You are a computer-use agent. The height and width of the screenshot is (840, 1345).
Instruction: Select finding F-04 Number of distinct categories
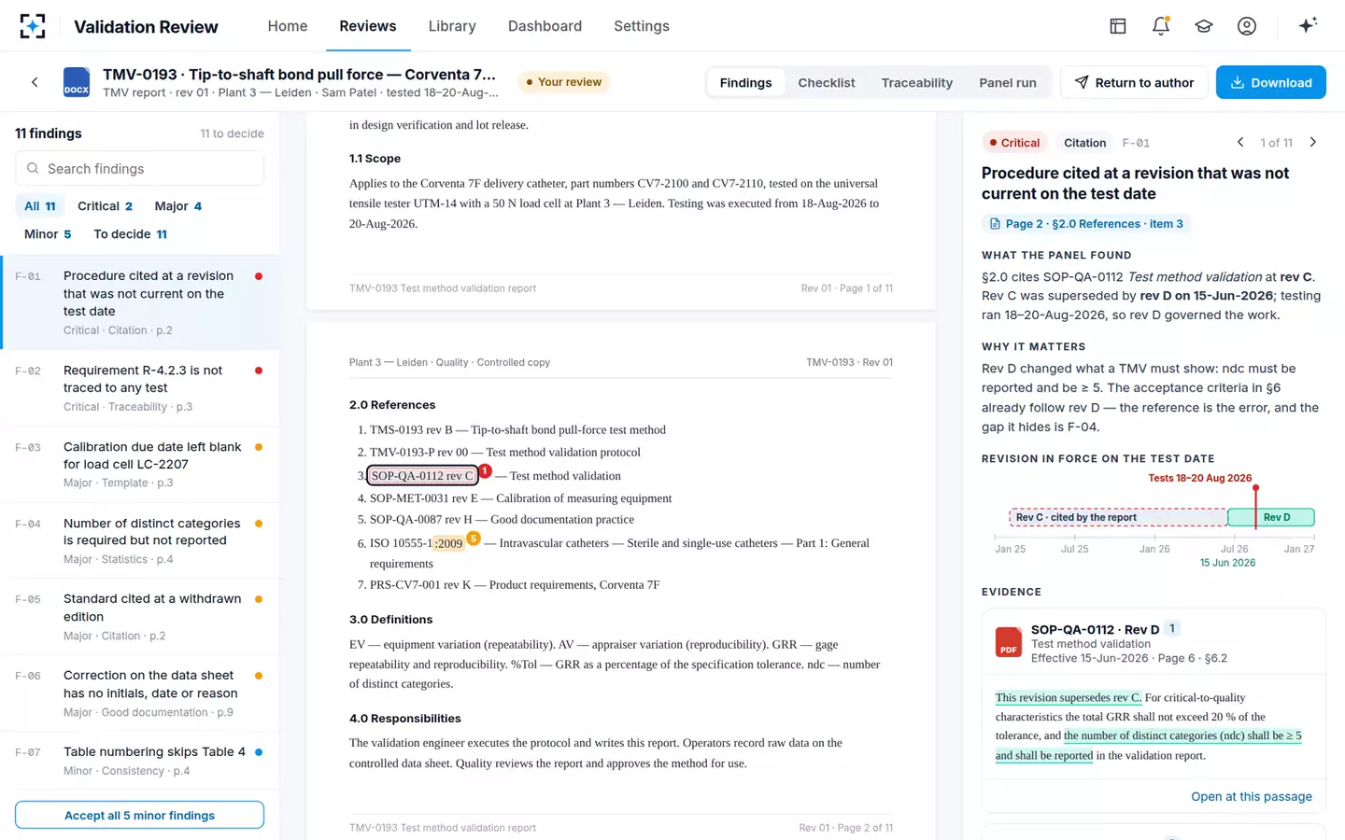click(140, 541)
